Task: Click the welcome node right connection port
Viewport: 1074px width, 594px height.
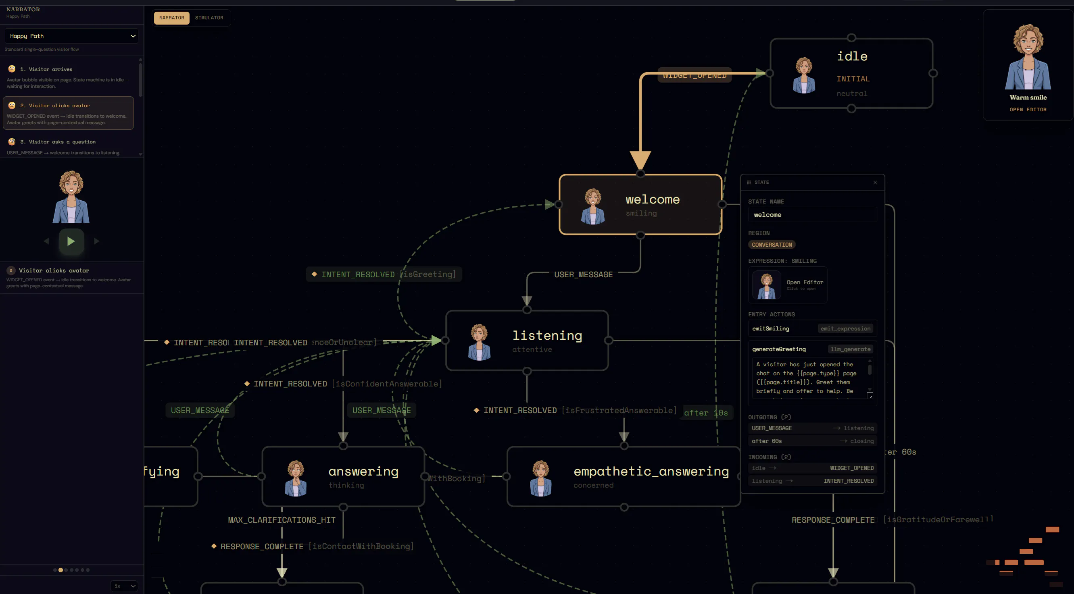Action: point(722,205)
